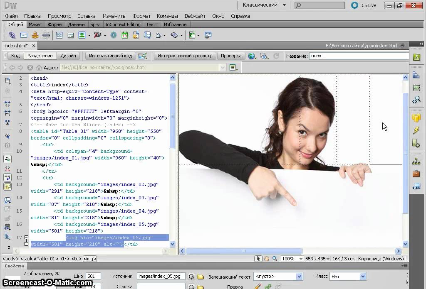Open the Images button dropdown arrow
The image size is (426, 289).
[x=89, y=36]
